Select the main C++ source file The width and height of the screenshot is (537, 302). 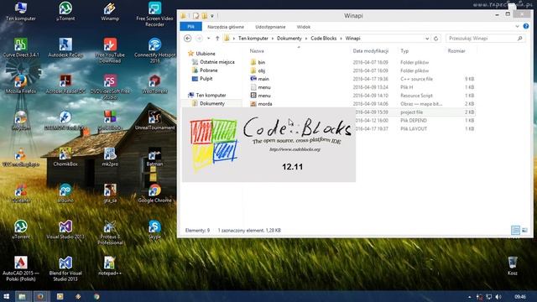[263, 79]
